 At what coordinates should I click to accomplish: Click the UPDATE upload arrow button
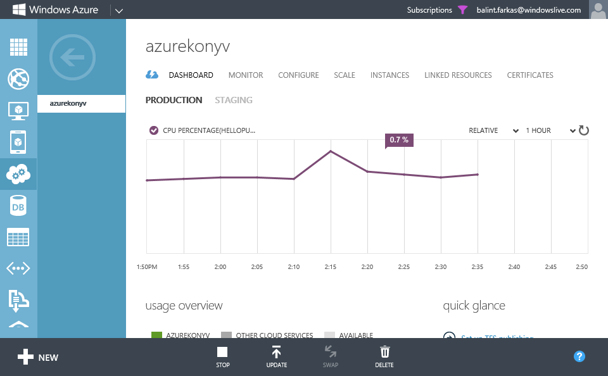(277, 357)
